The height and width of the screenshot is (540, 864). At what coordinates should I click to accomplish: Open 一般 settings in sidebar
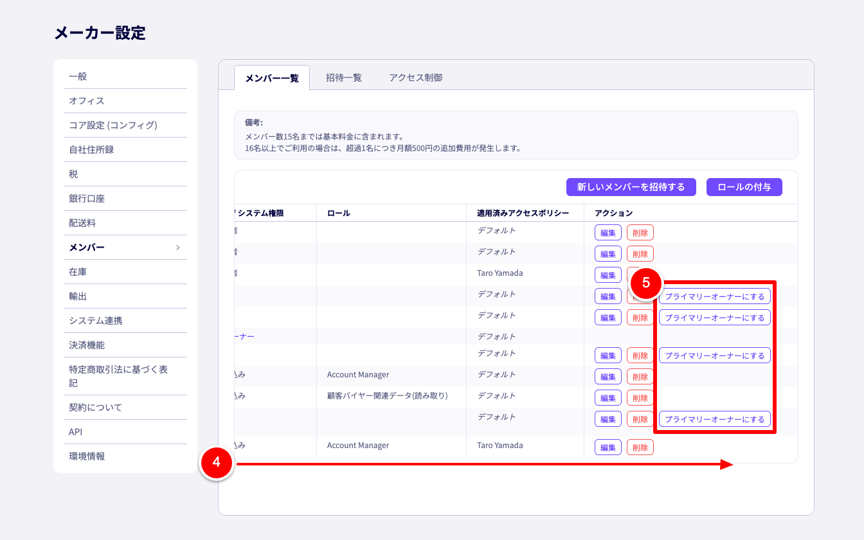[x=78, y=76]
